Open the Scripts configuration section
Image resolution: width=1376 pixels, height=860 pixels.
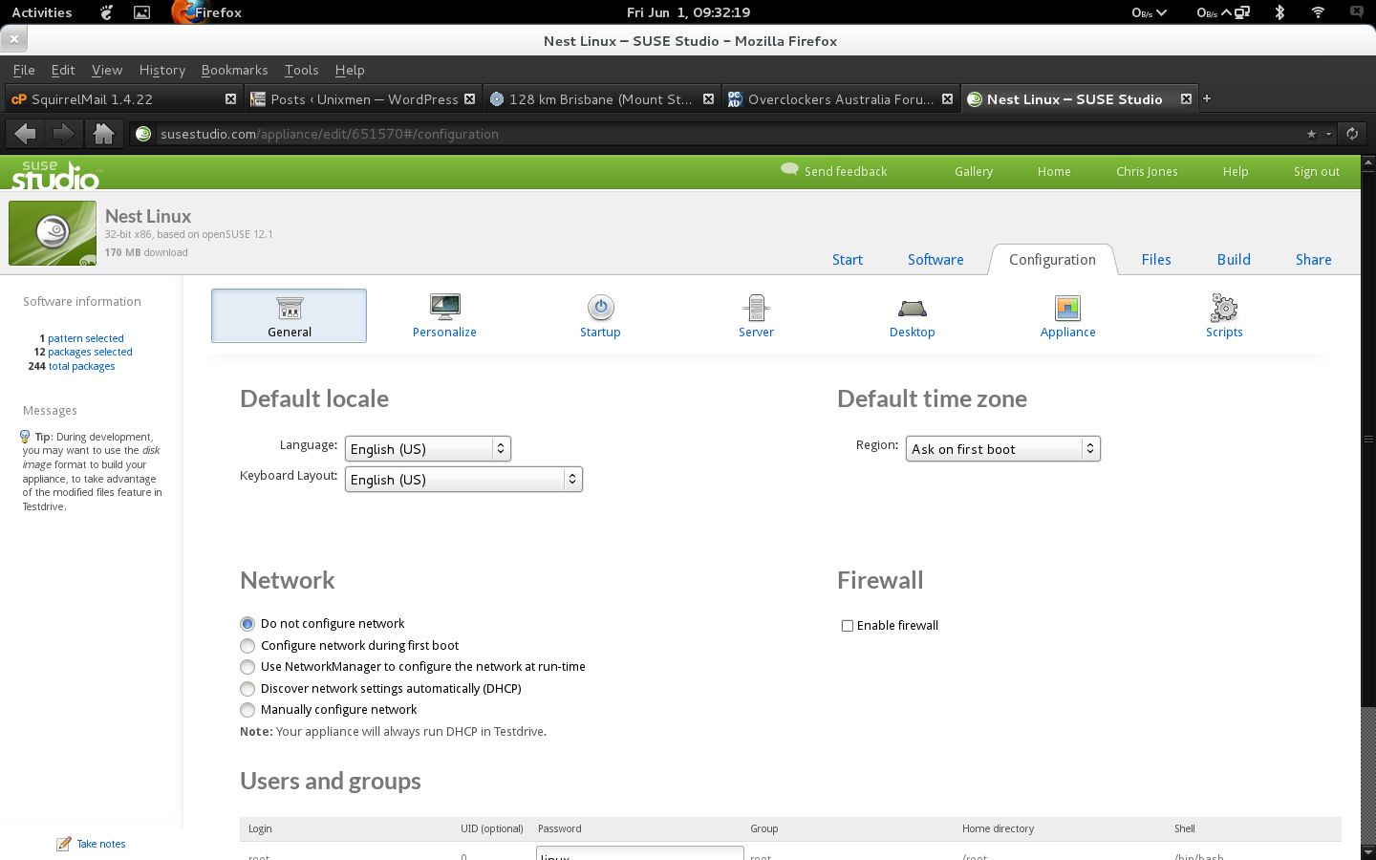(1224, 315)
